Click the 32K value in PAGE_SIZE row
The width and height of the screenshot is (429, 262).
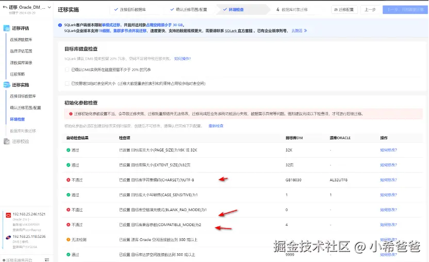click(289, 150)
